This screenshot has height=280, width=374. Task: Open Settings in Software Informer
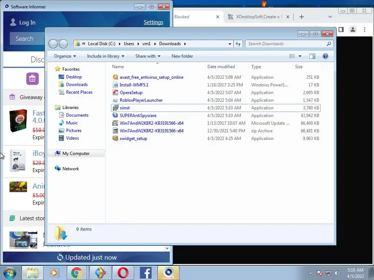click(153, 22)
